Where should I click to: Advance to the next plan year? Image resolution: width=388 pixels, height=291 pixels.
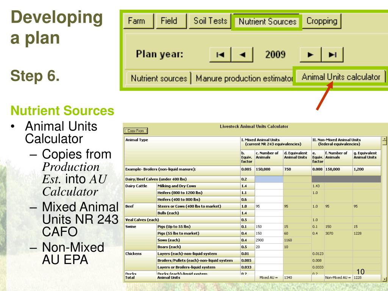point(310,55)
